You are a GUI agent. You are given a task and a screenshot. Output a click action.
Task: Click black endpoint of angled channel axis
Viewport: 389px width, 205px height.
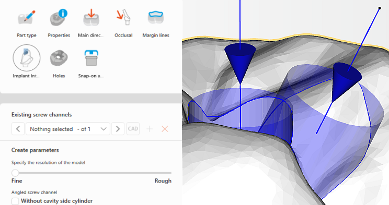tap(380, 8)
